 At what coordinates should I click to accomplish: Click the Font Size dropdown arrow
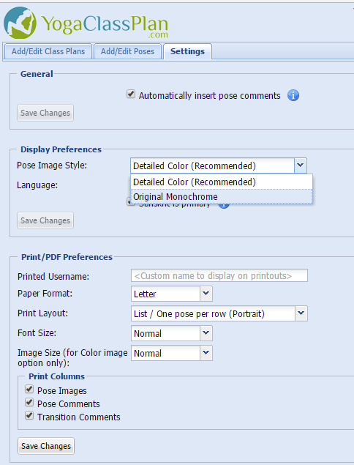click(206, 333)
